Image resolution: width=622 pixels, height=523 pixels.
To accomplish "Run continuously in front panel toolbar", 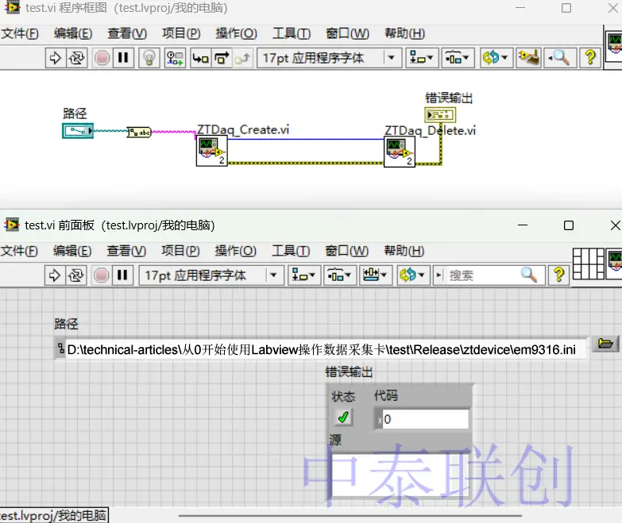I will (x=75, y=275).
